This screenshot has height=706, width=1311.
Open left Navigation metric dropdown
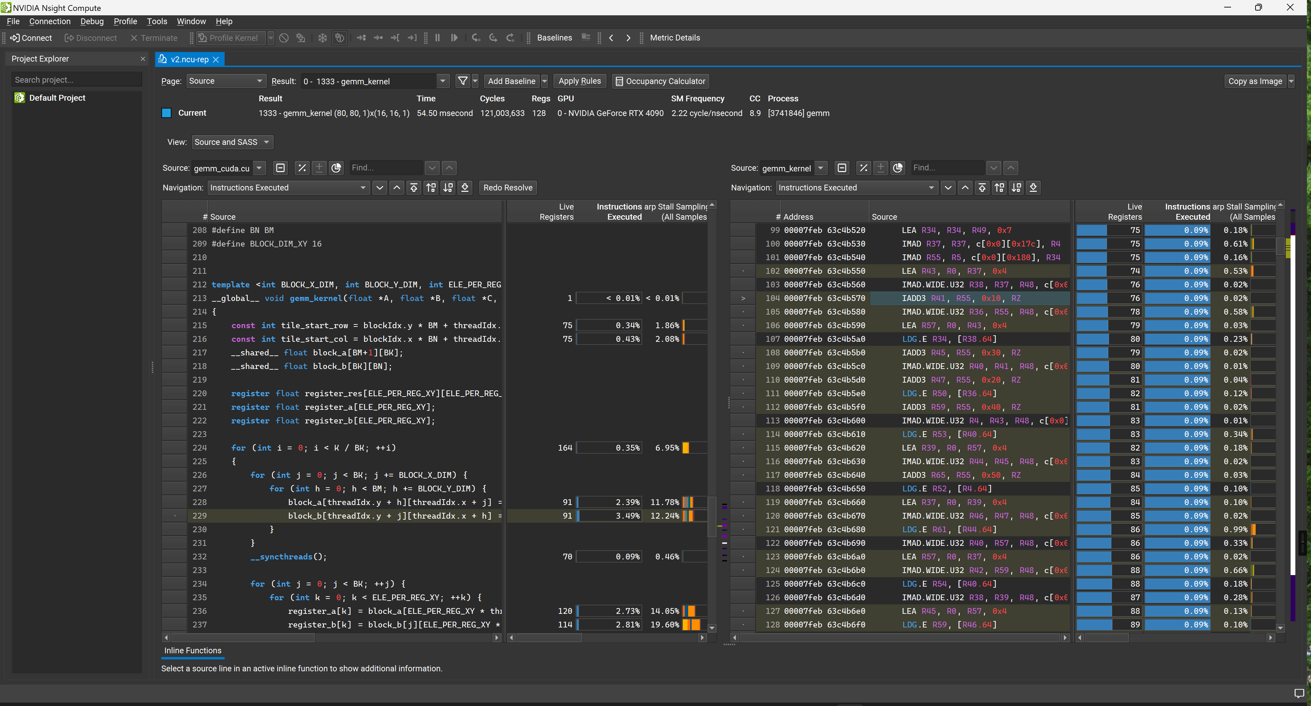pyautogui.click(x=288, y=188)
